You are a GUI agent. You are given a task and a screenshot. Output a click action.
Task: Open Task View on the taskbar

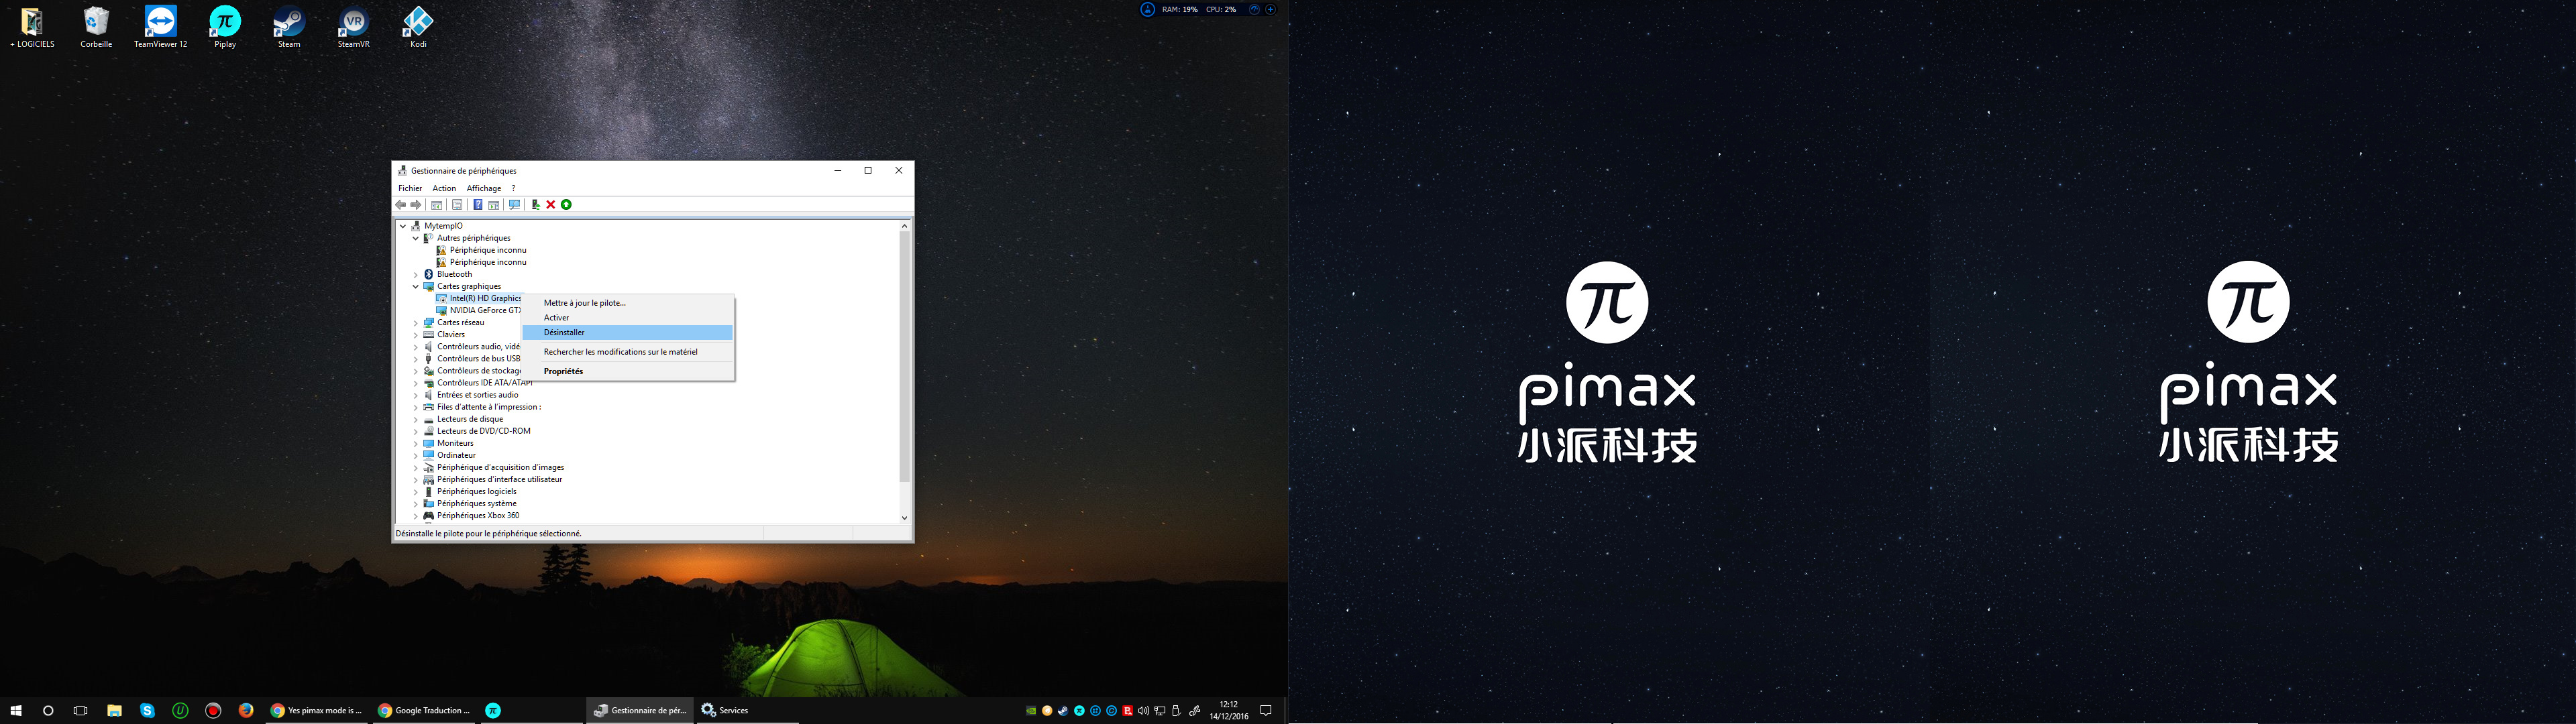(x=81, y=711)
